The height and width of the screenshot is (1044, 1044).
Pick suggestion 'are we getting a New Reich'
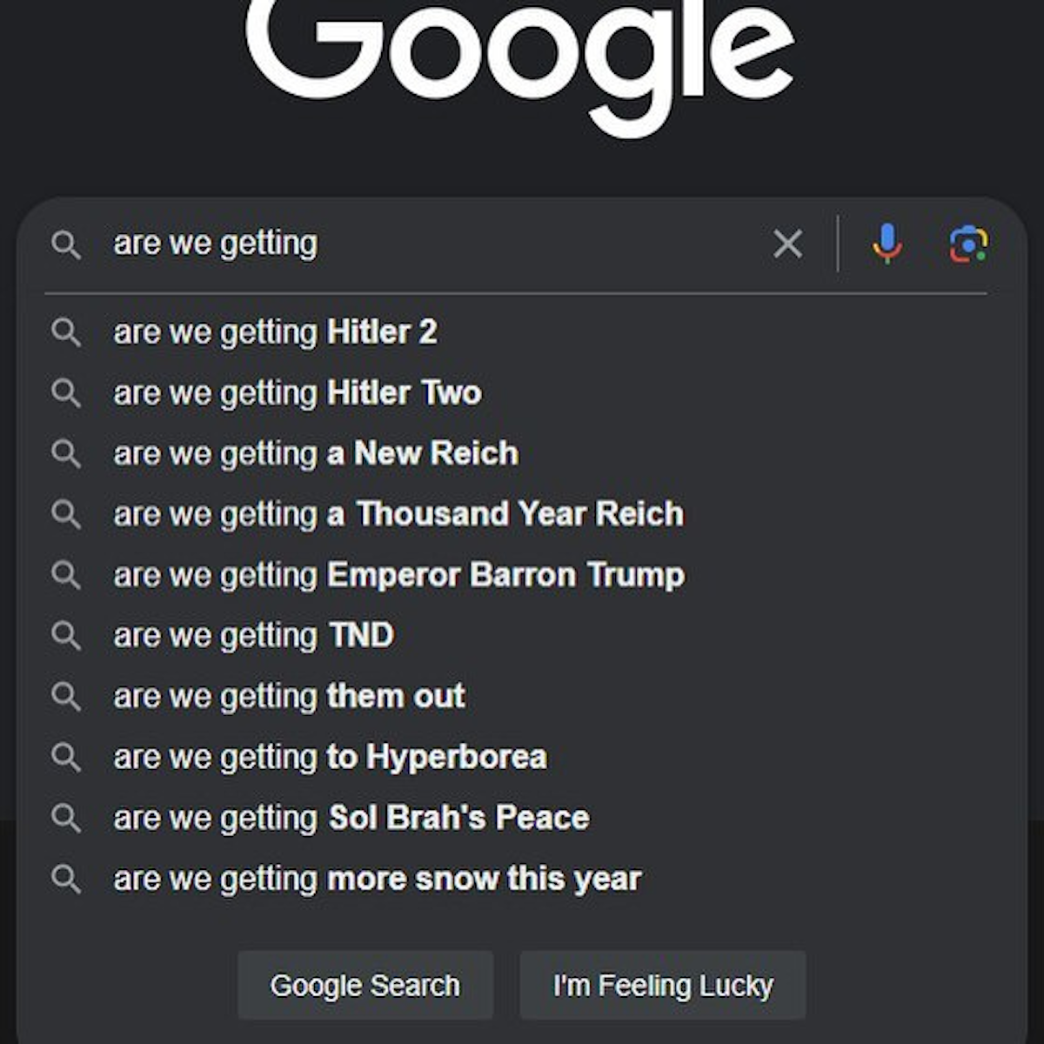pos(316,453)
